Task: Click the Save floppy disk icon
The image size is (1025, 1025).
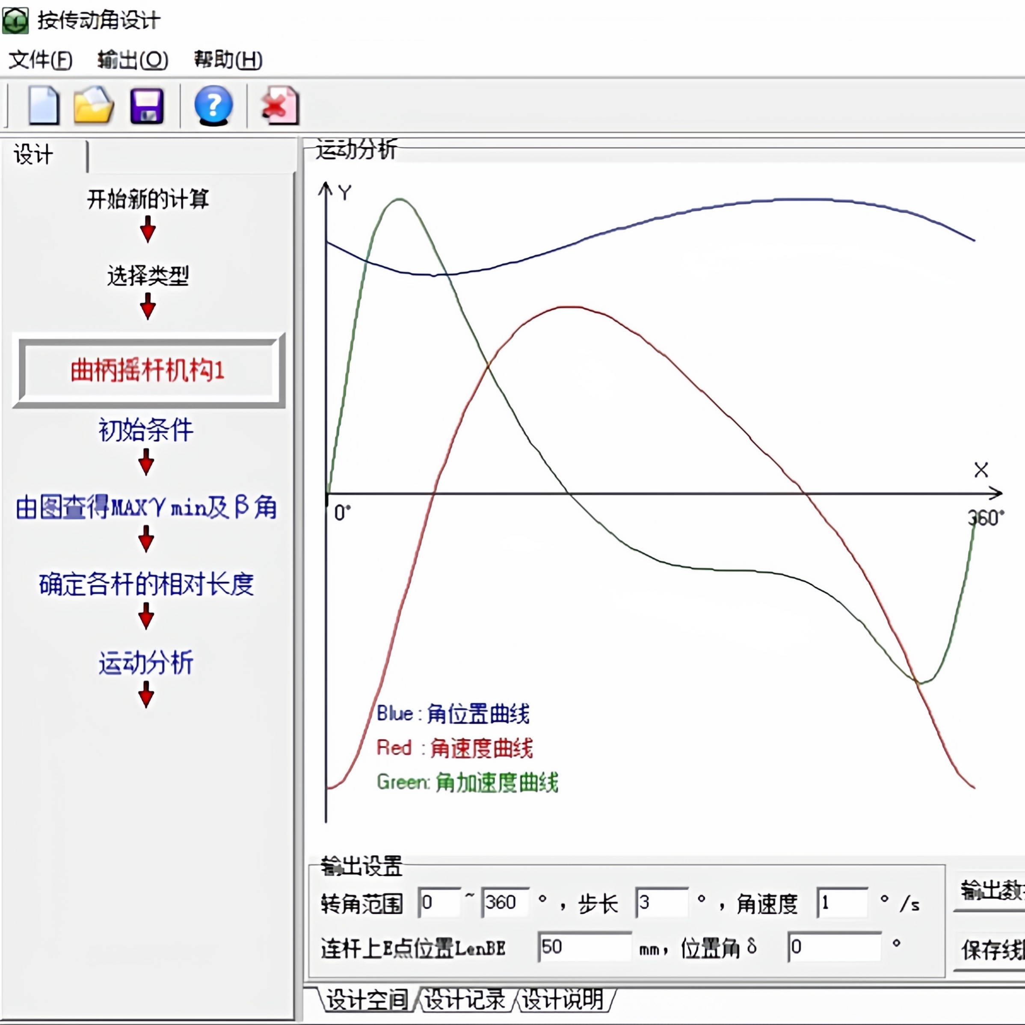Action: click(x=146, y=106)
